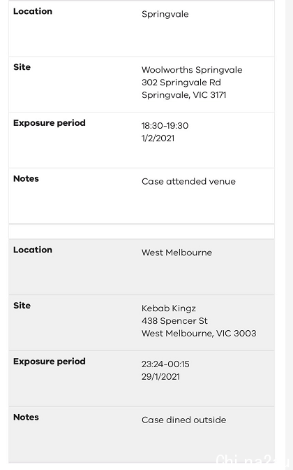Click the 29/1/2021 exposure date
The image size is (293, 470).
(x=160, y=377)
